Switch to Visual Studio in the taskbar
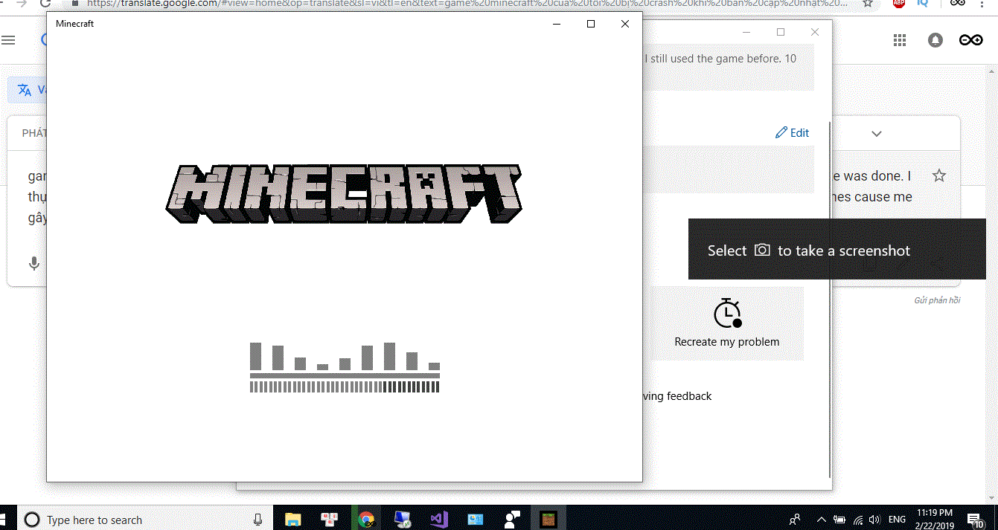 (438, 519)
